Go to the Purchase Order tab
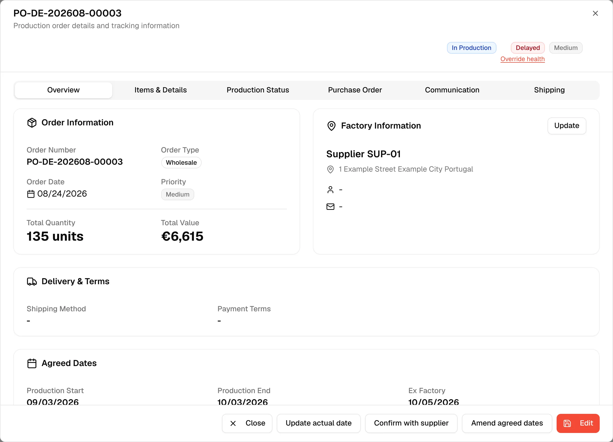This screenshot has height=442, width=613. click(x=355, y=90)
